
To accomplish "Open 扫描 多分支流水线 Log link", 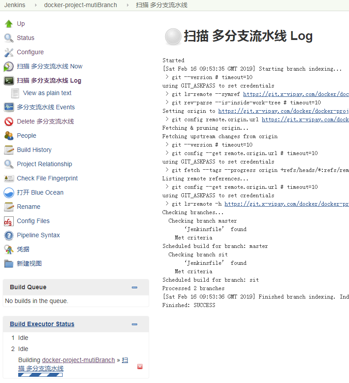I will [x=49, y=80].
